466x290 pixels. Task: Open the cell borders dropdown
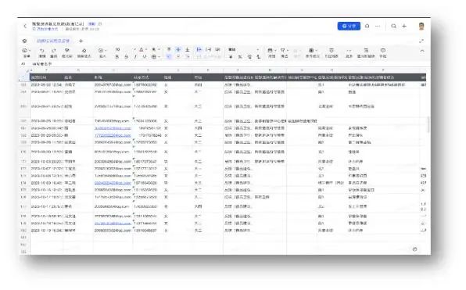click(156, 57)
